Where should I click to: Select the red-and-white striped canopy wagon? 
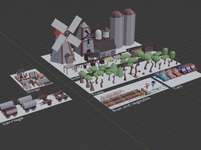pos(11,112)
